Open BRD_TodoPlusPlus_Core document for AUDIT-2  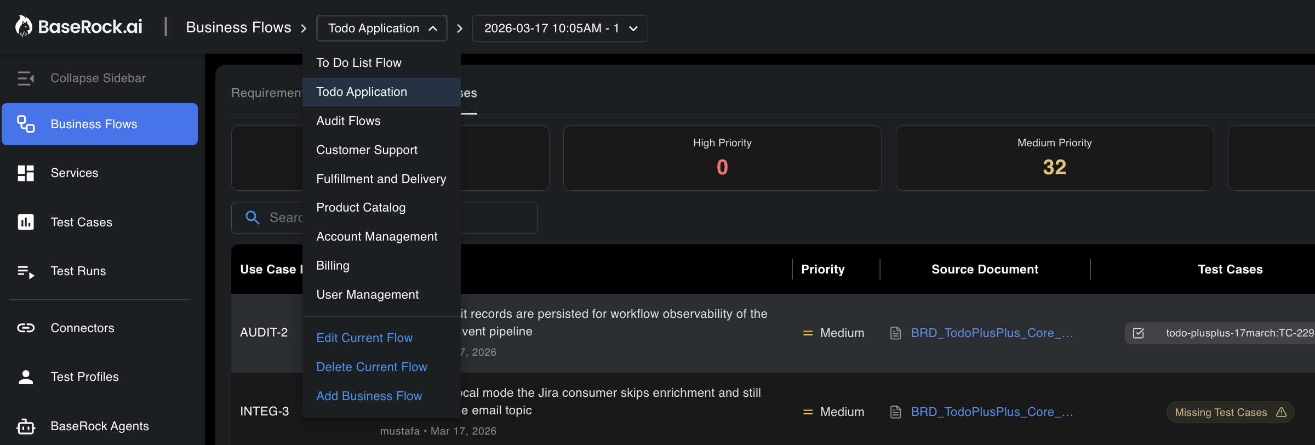tap(991, 333)
